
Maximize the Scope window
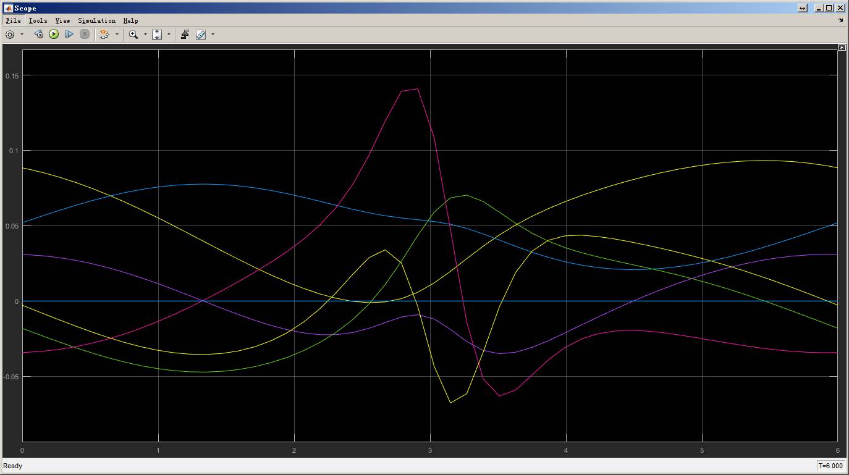click(829, 8)
